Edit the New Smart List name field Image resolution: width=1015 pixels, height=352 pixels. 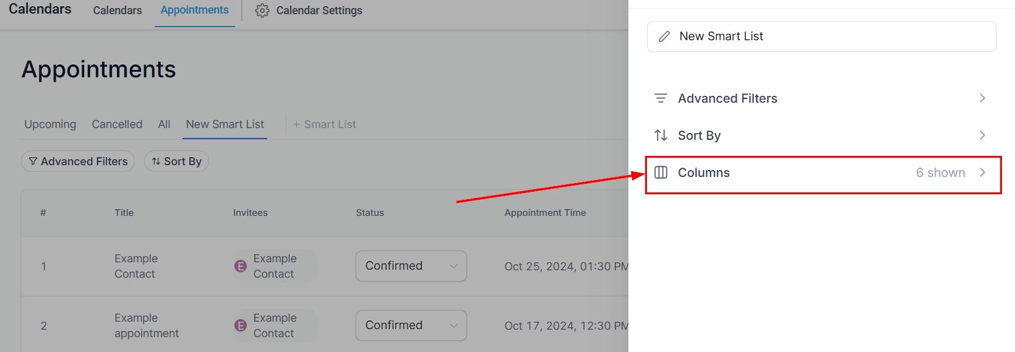click(x=829, y=36)
